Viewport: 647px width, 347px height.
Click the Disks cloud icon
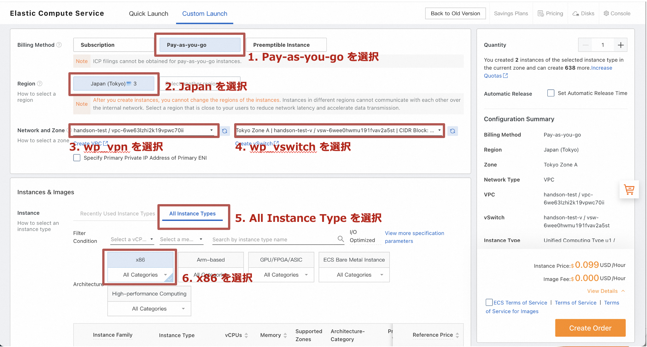576,14
